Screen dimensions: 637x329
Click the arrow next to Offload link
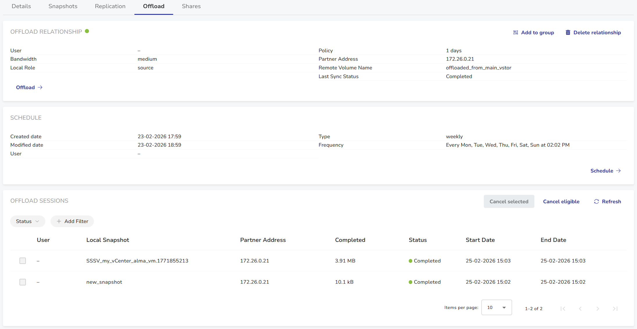tap(40, 87)
